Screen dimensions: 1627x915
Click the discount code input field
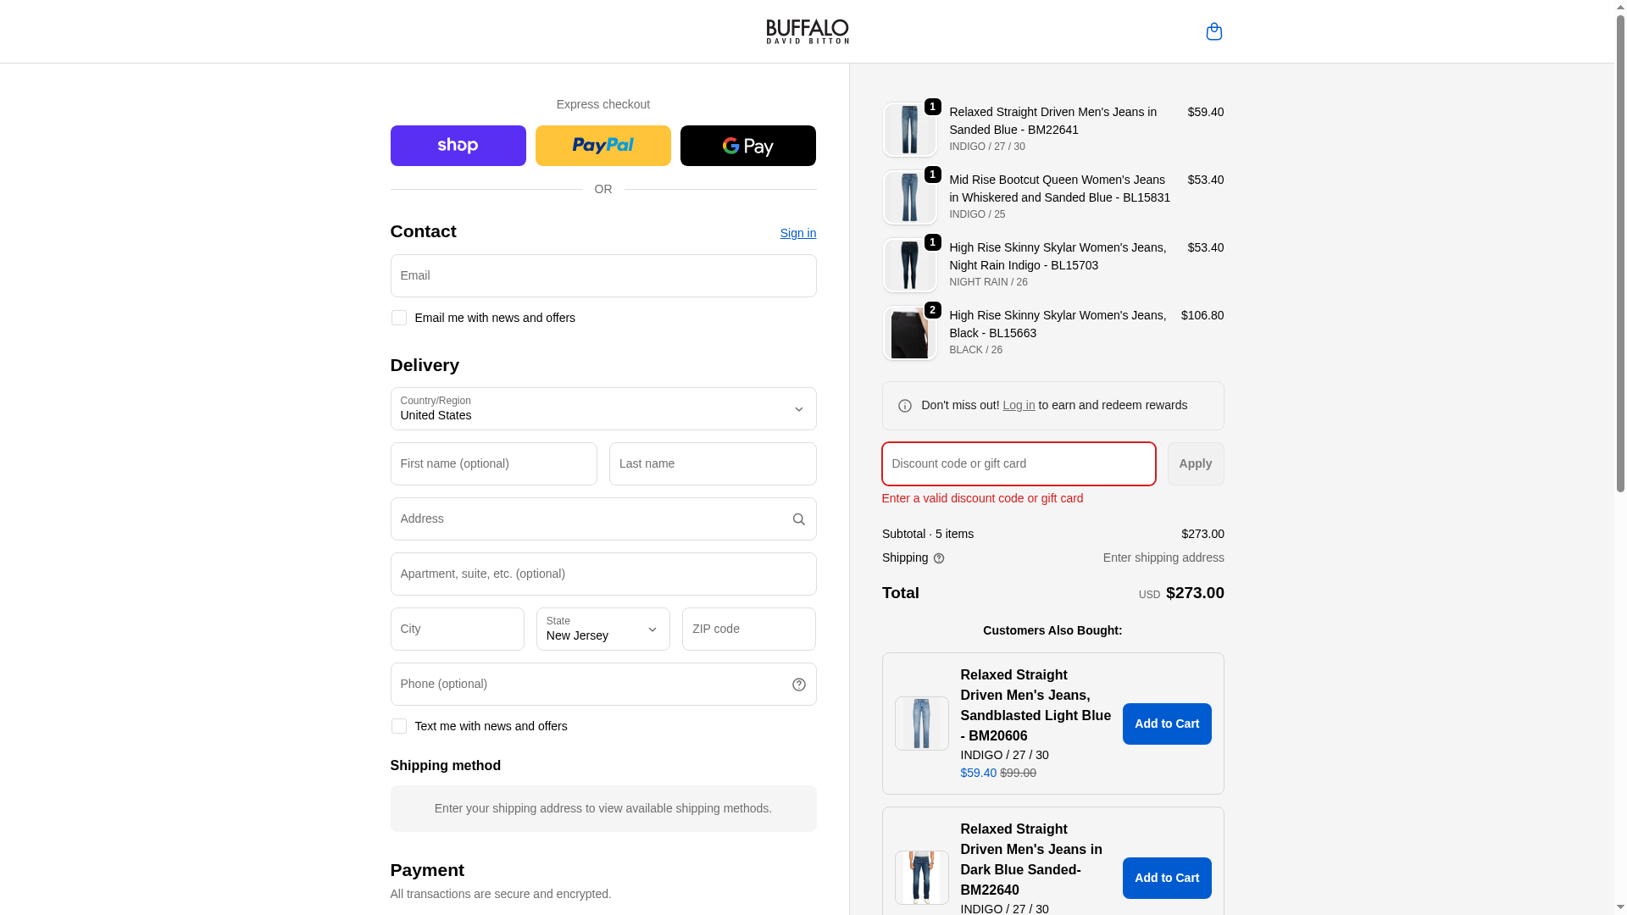[x=1018, y=463]
